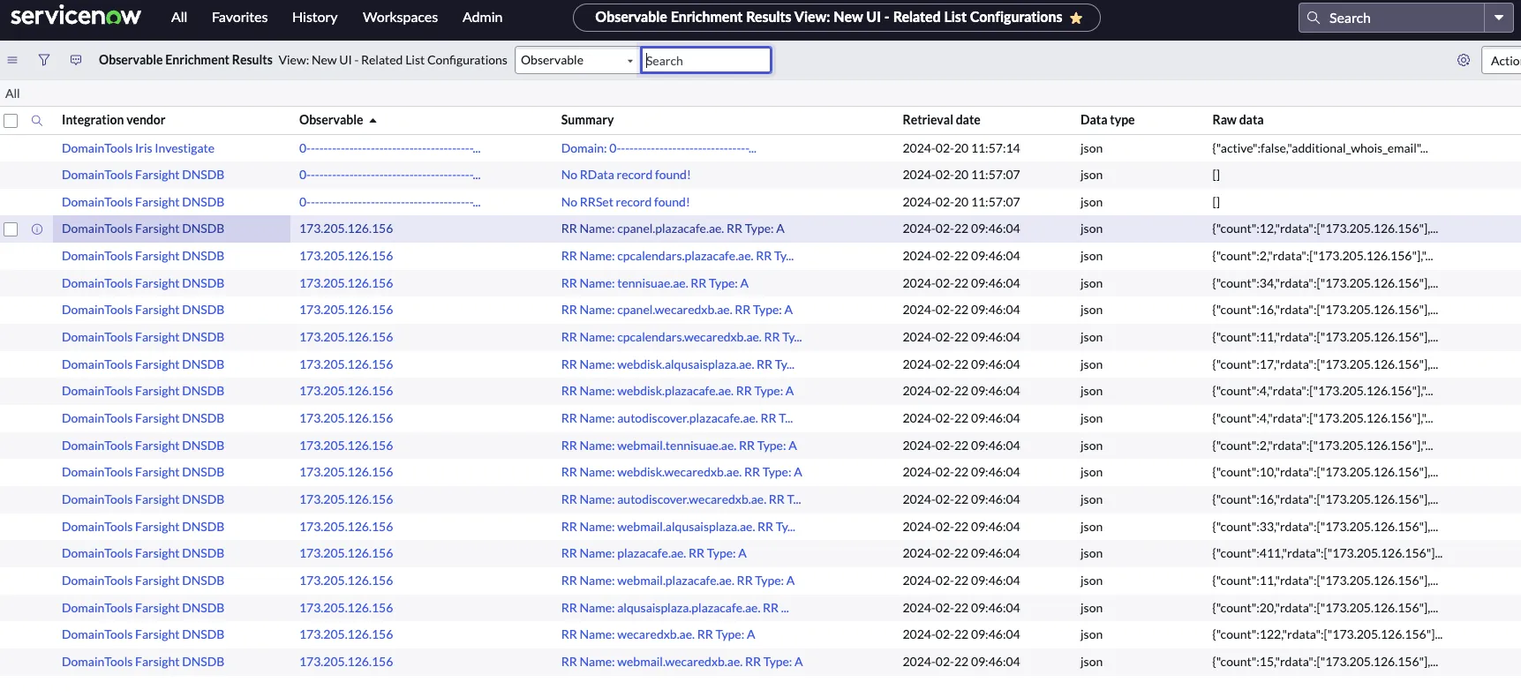Open the Favorites menu
The height and width of the screenshot is (697, 1521).
(239, 17)
